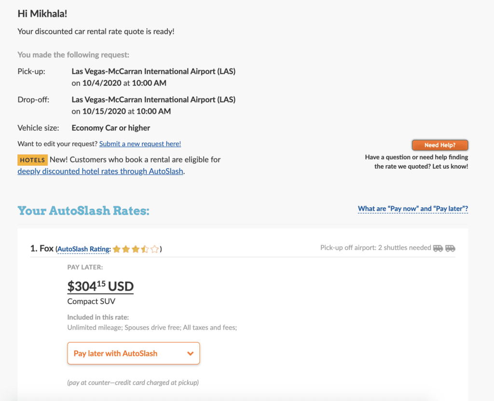Click the second filled rating star

coord(126,249)
